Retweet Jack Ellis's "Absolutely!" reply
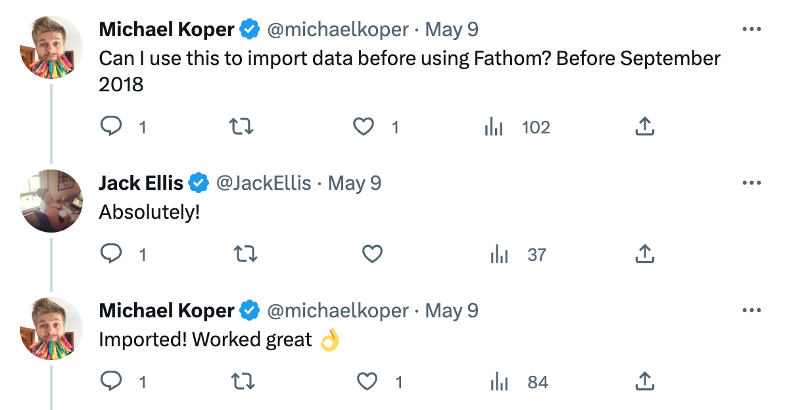785x410 pixels. [245, 254]
